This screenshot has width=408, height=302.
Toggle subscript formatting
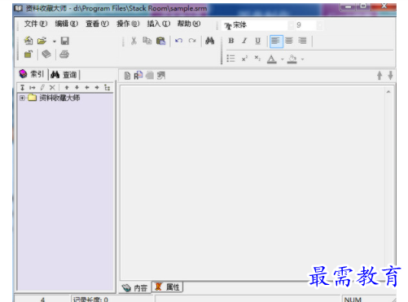coord(257,59)
